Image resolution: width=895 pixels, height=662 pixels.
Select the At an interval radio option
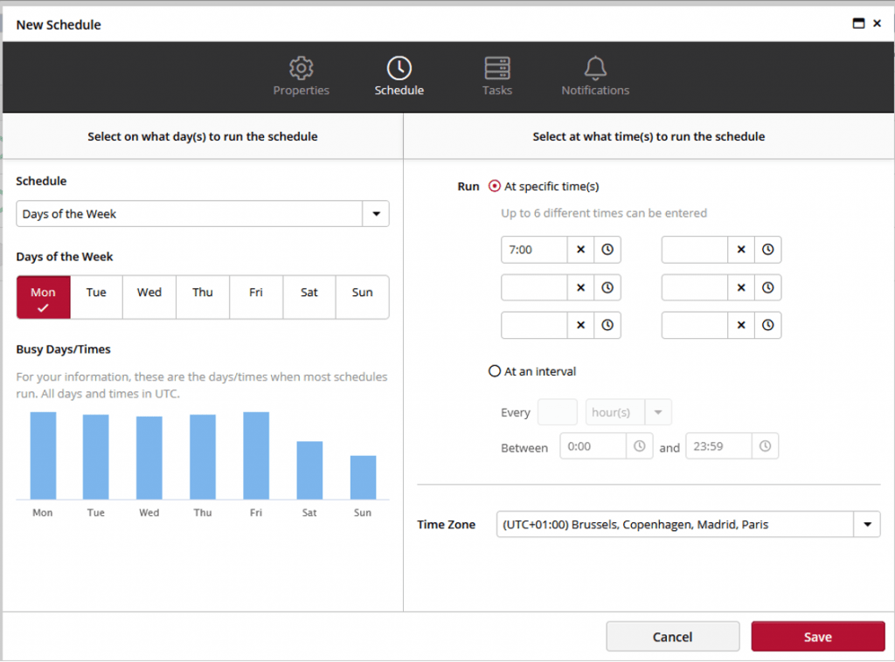point(495,371)
